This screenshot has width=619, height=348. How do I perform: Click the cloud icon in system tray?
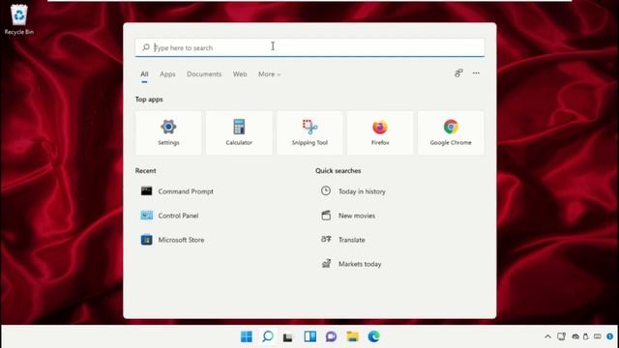click(575, 336)
